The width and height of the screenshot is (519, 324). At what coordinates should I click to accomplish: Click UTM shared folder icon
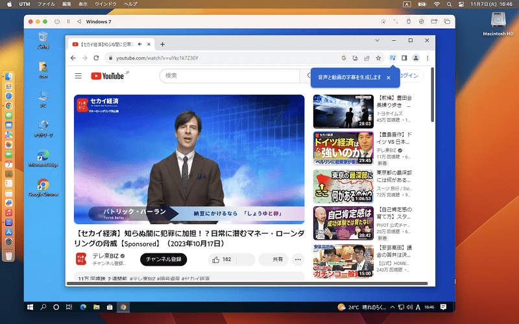pyautogui.click(x=434, y=21)
